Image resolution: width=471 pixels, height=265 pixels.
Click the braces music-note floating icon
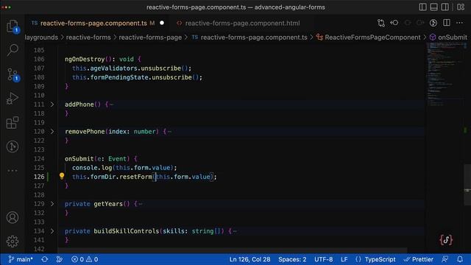click(446, 240)
